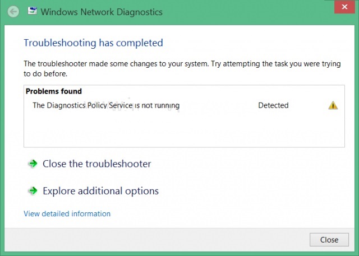Select the Diagnostics Policy Service problem row
This screenshot has width=359, height=256.
coord(185,105)
